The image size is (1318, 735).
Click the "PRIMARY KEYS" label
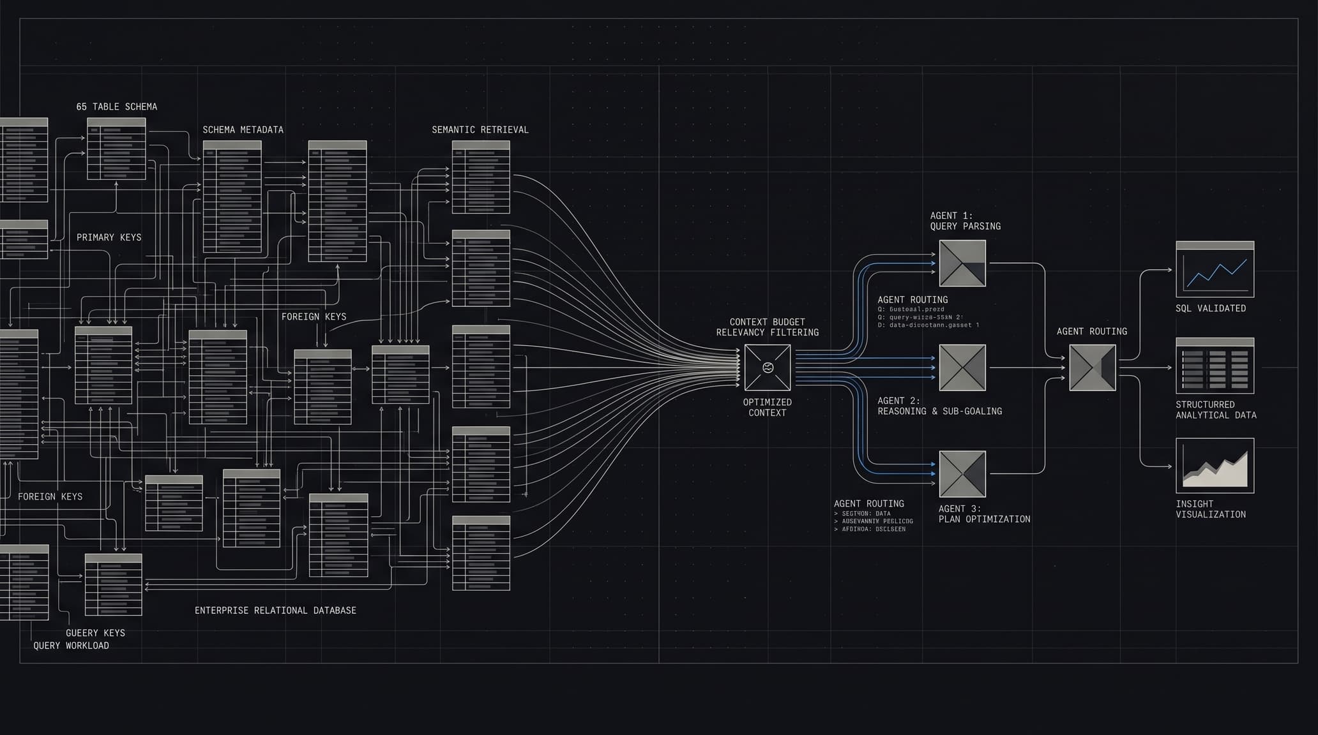[x=109, y=237]
